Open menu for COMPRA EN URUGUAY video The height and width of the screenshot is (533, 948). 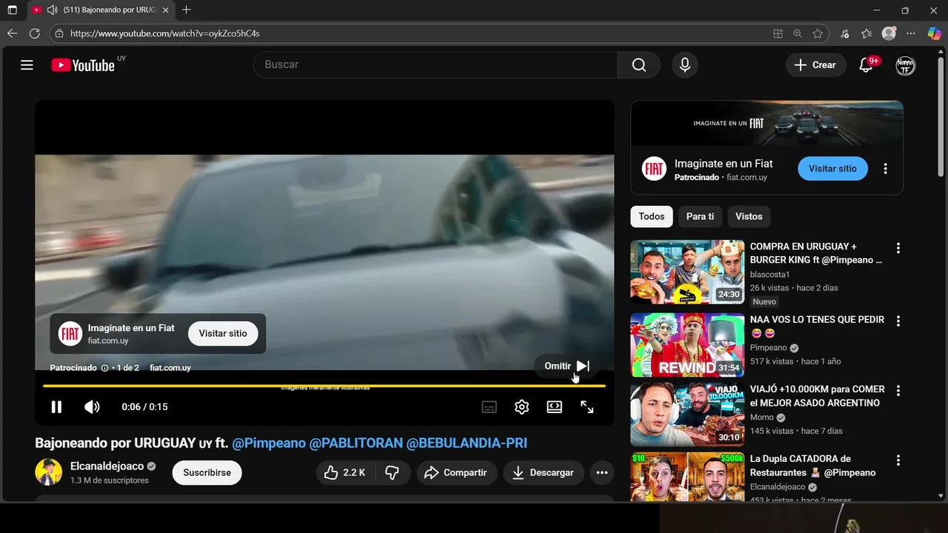pyautogui.click(x=898, y=248)
